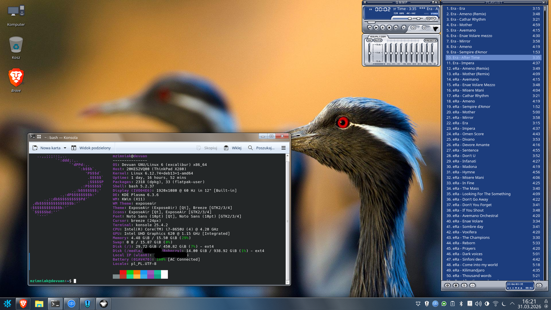Toggle the PL playlist button in QMMP
This screenshot has height=310, width=551.
433,19
